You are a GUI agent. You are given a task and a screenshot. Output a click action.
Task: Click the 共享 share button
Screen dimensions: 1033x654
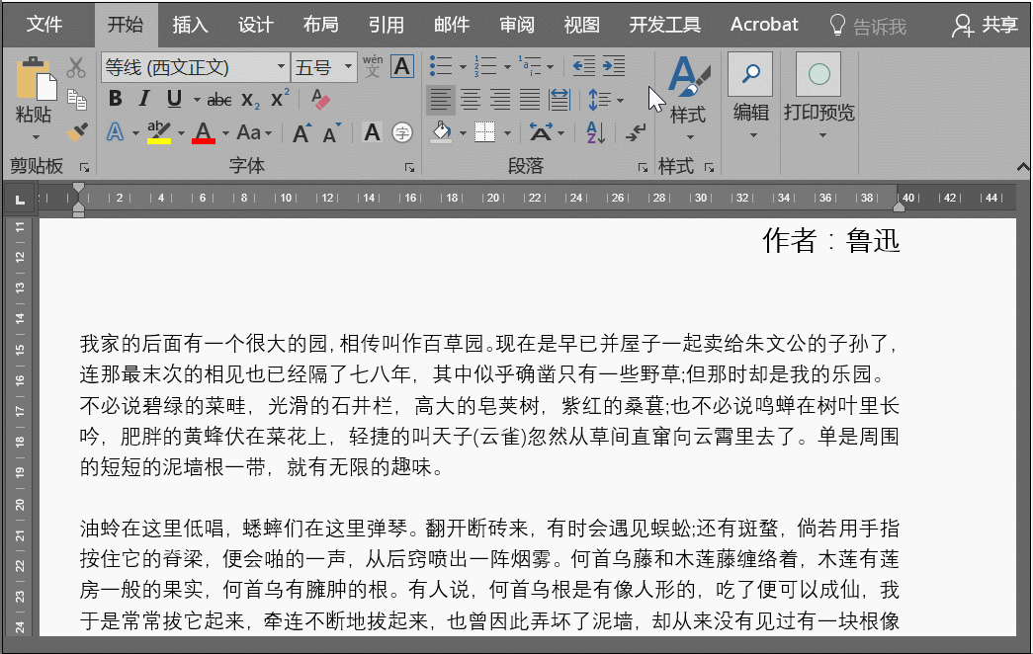[x=985, y=25]
